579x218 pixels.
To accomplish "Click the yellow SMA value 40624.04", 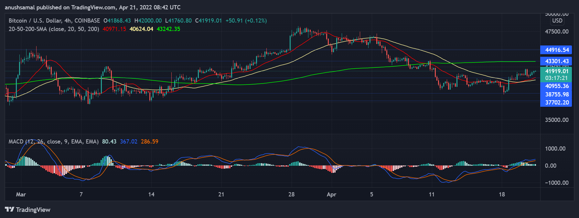I will [141, 29].
